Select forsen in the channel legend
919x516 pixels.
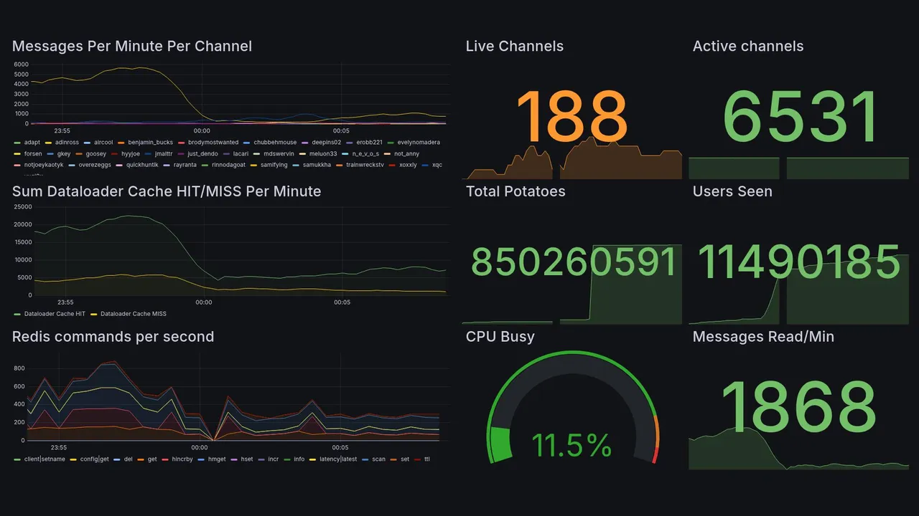point(28,154)
